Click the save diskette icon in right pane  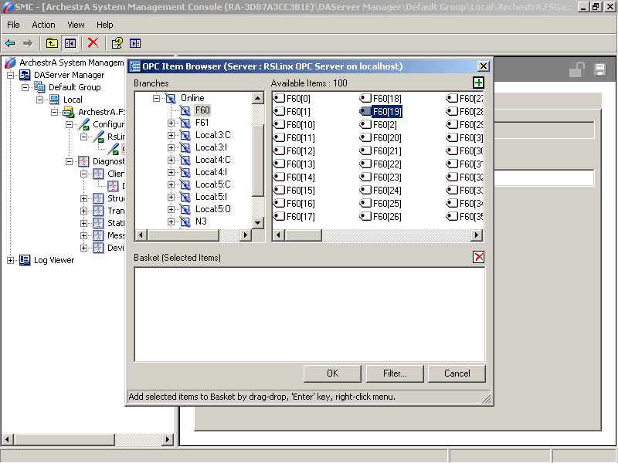(599, 70)
